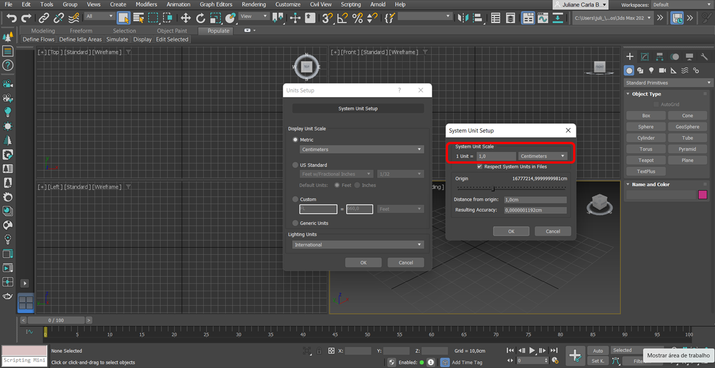Click OK in System Unit Setup dialog
715x368 pixels.
(x=511, y=231)
